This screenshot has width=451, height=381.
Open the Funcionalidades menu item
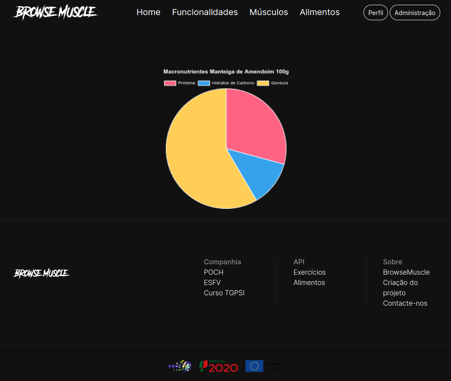(x=205, y=12)
